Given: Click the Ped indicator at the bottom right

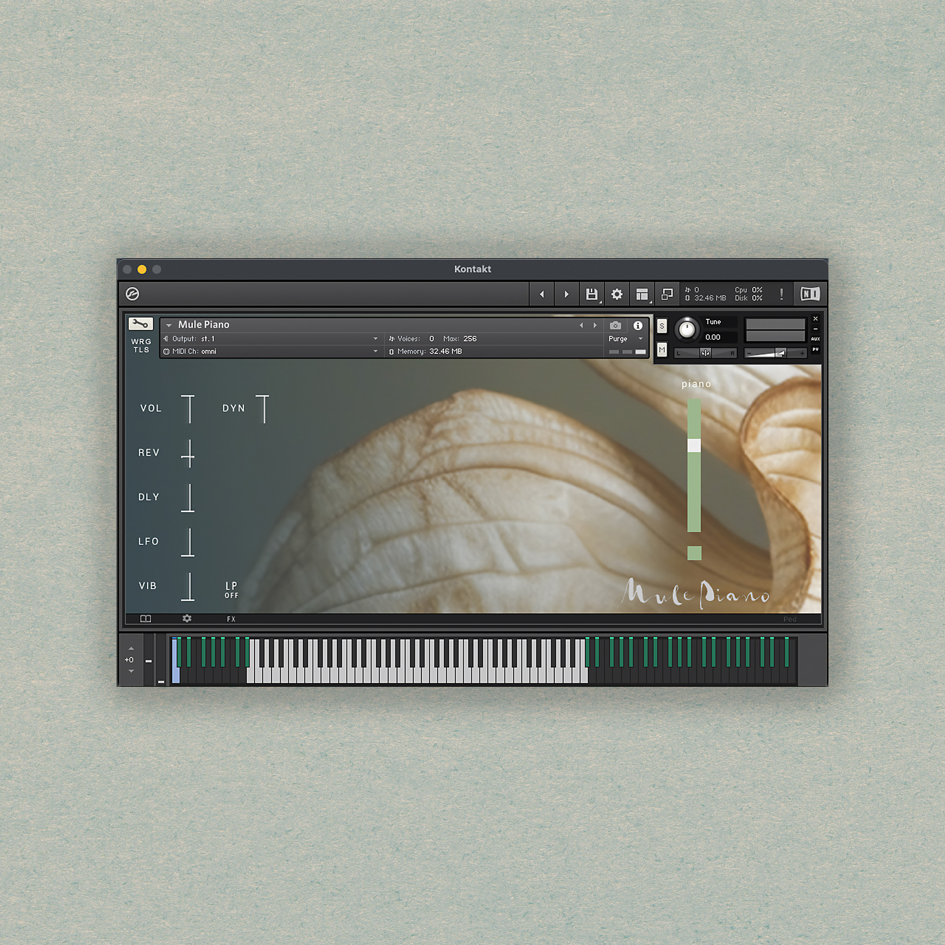Looking at the screenshot, I should click(x=790, y=619).
